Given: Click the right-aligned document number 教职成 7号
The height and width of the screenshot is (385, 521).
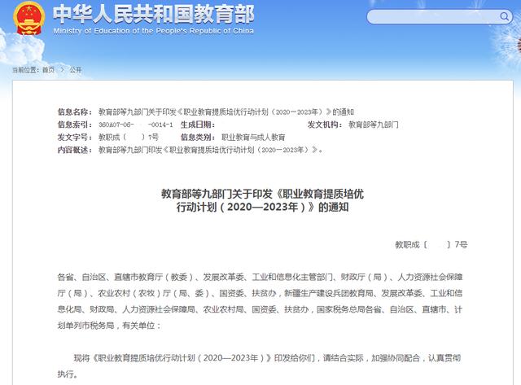Looking at the screenshot, I should [x=431, y=245].
